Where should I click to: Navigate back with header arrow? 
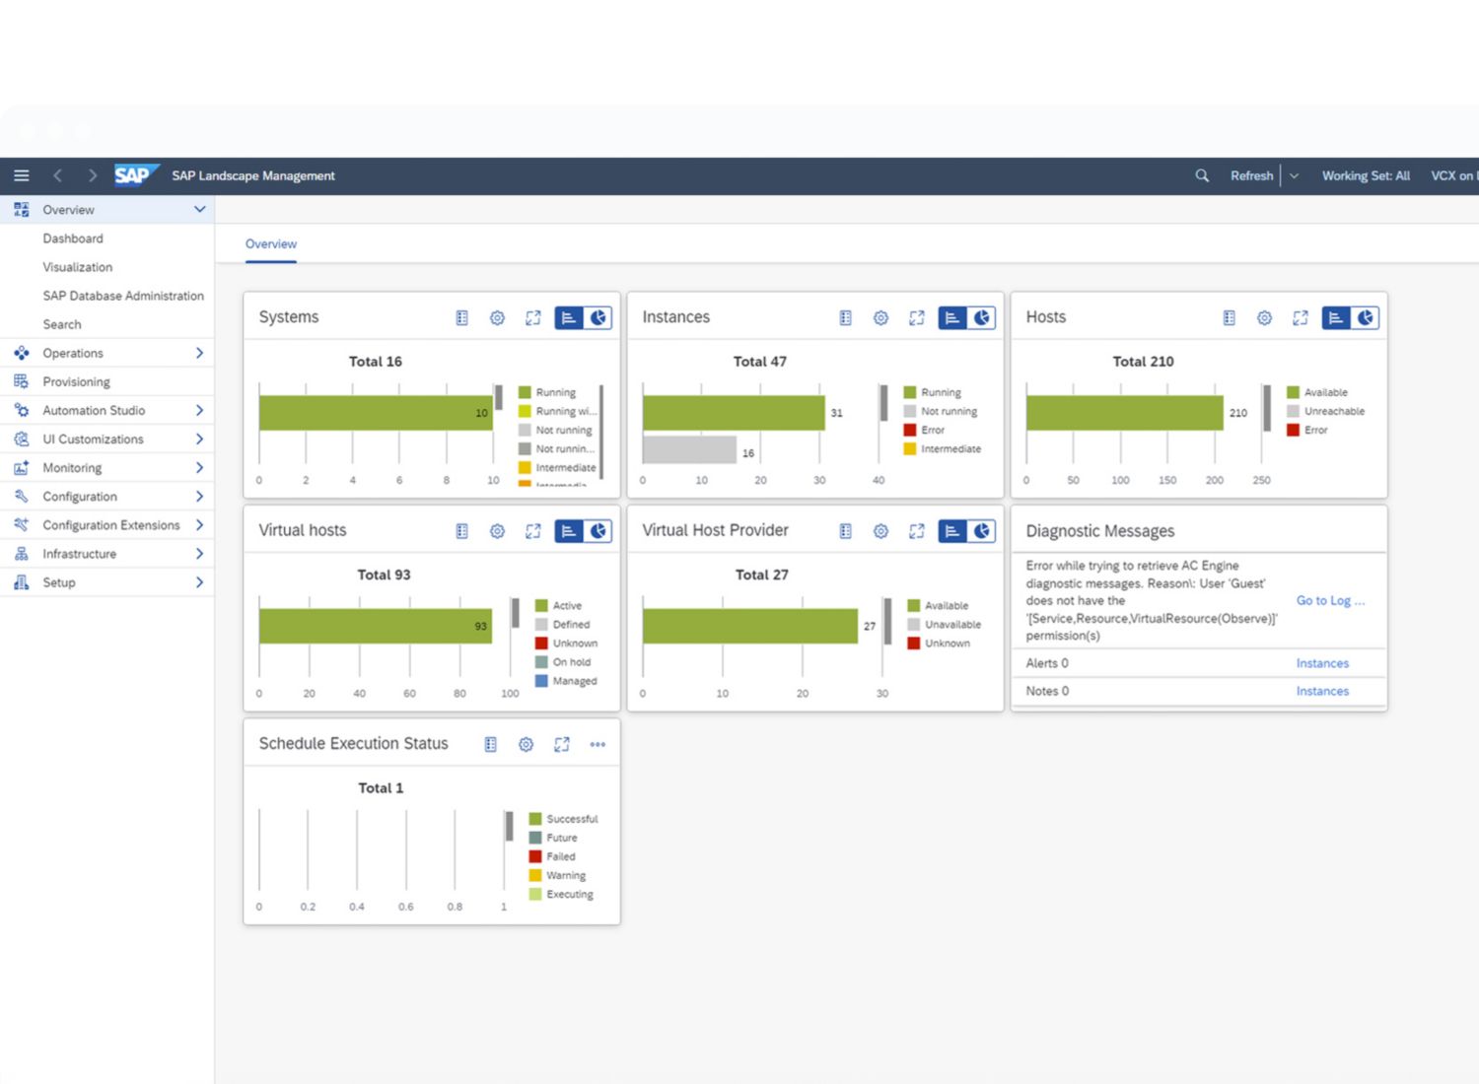tap(57, 175)
